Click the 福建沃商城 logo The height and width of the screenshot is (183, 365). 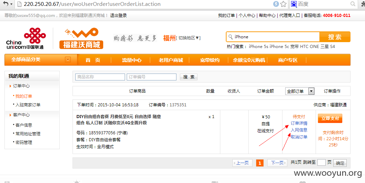pos(81,38)
